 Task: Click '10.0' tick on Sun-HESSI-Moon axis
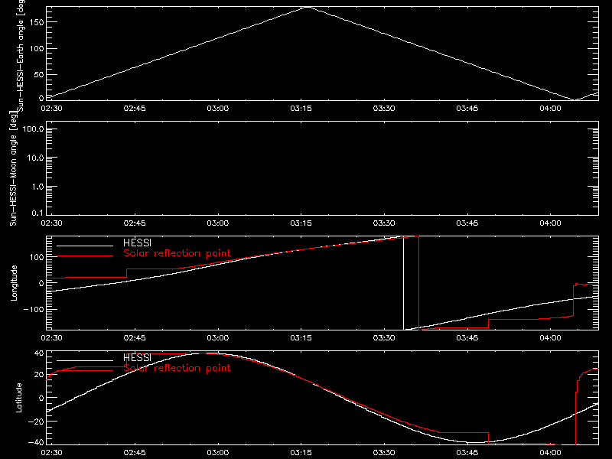coord(35,158)
